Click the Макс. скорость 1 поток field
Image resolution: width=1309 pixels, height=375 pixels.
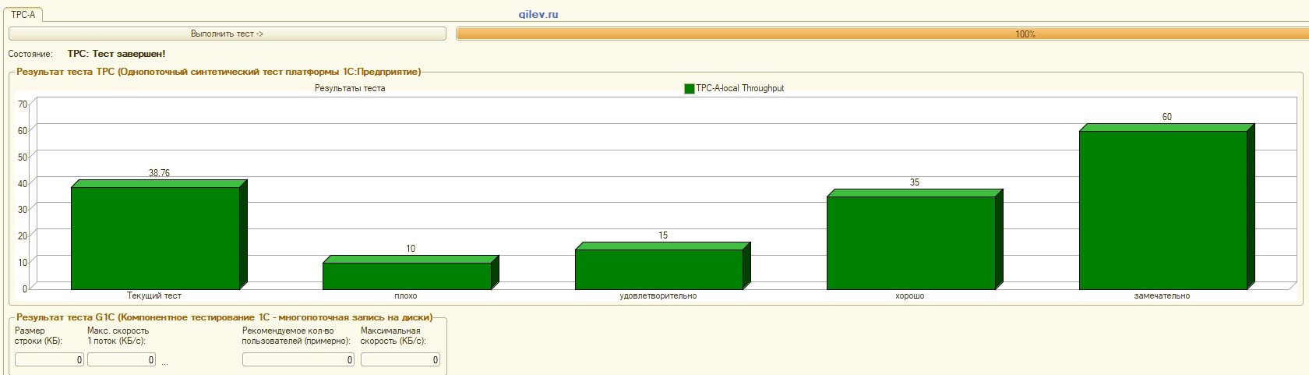point(122,359)
